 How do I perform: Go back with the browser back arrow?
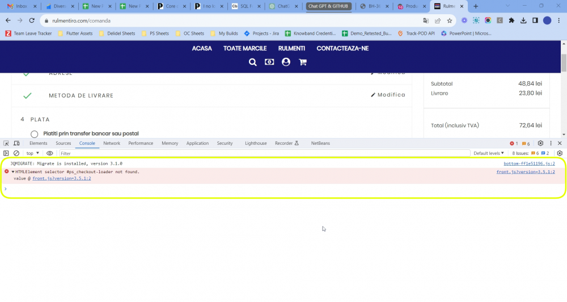(x=8, y=20)
